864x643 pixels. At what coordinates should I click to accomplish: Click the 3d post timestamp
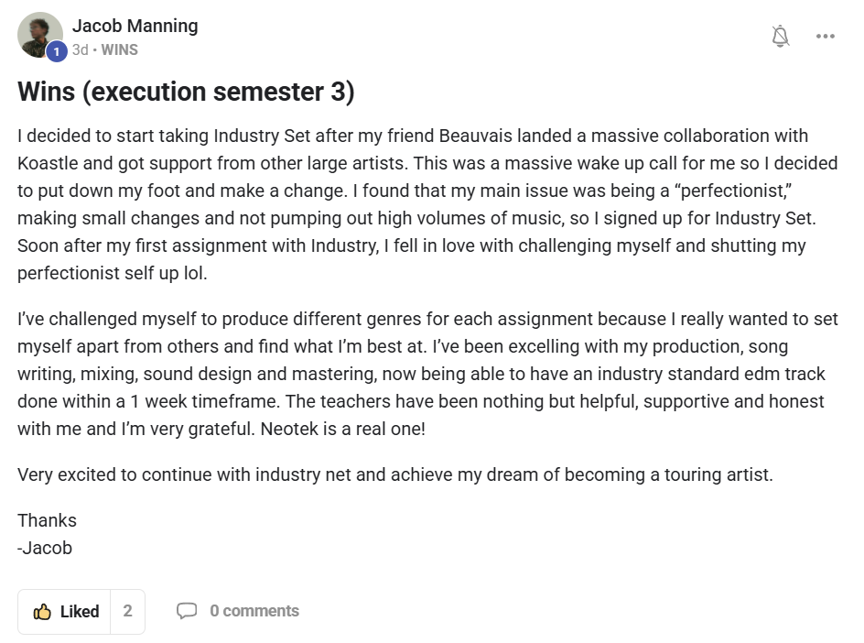(80, 50)
